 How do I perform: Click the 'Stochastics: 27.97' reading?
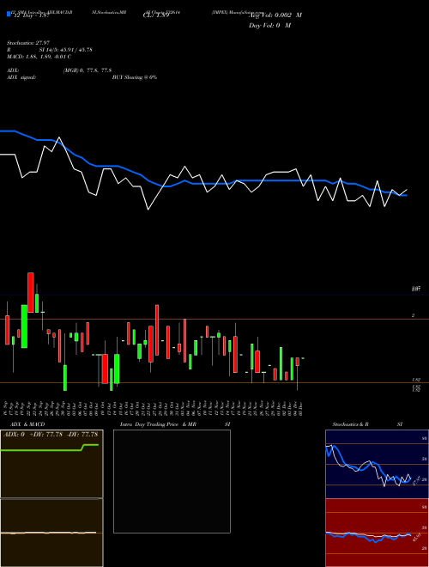click(28, 43)
